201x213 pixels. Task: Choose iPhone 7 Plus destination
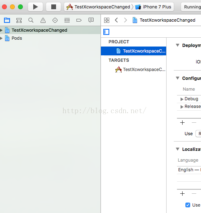click(153, 7)
